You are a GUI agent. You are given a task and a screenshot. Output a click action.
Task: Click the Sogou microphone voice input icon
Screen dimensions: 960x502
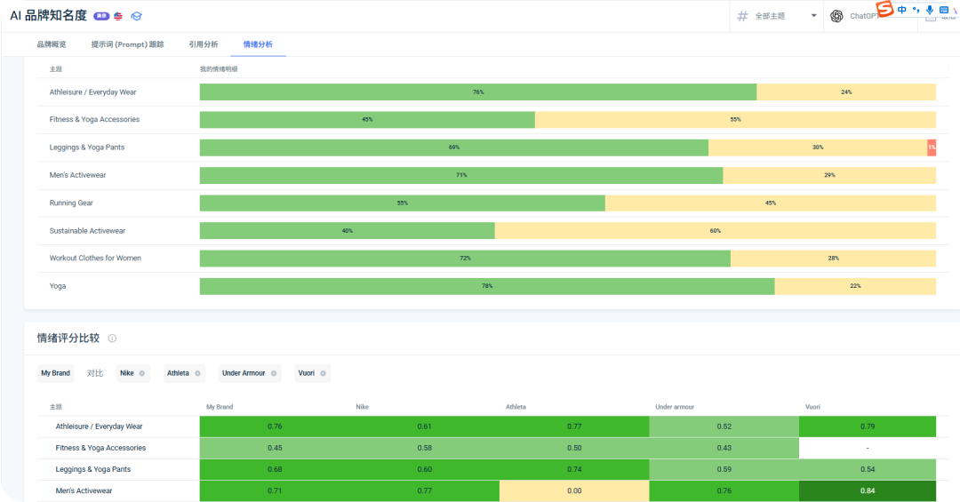tap(930, 10)
